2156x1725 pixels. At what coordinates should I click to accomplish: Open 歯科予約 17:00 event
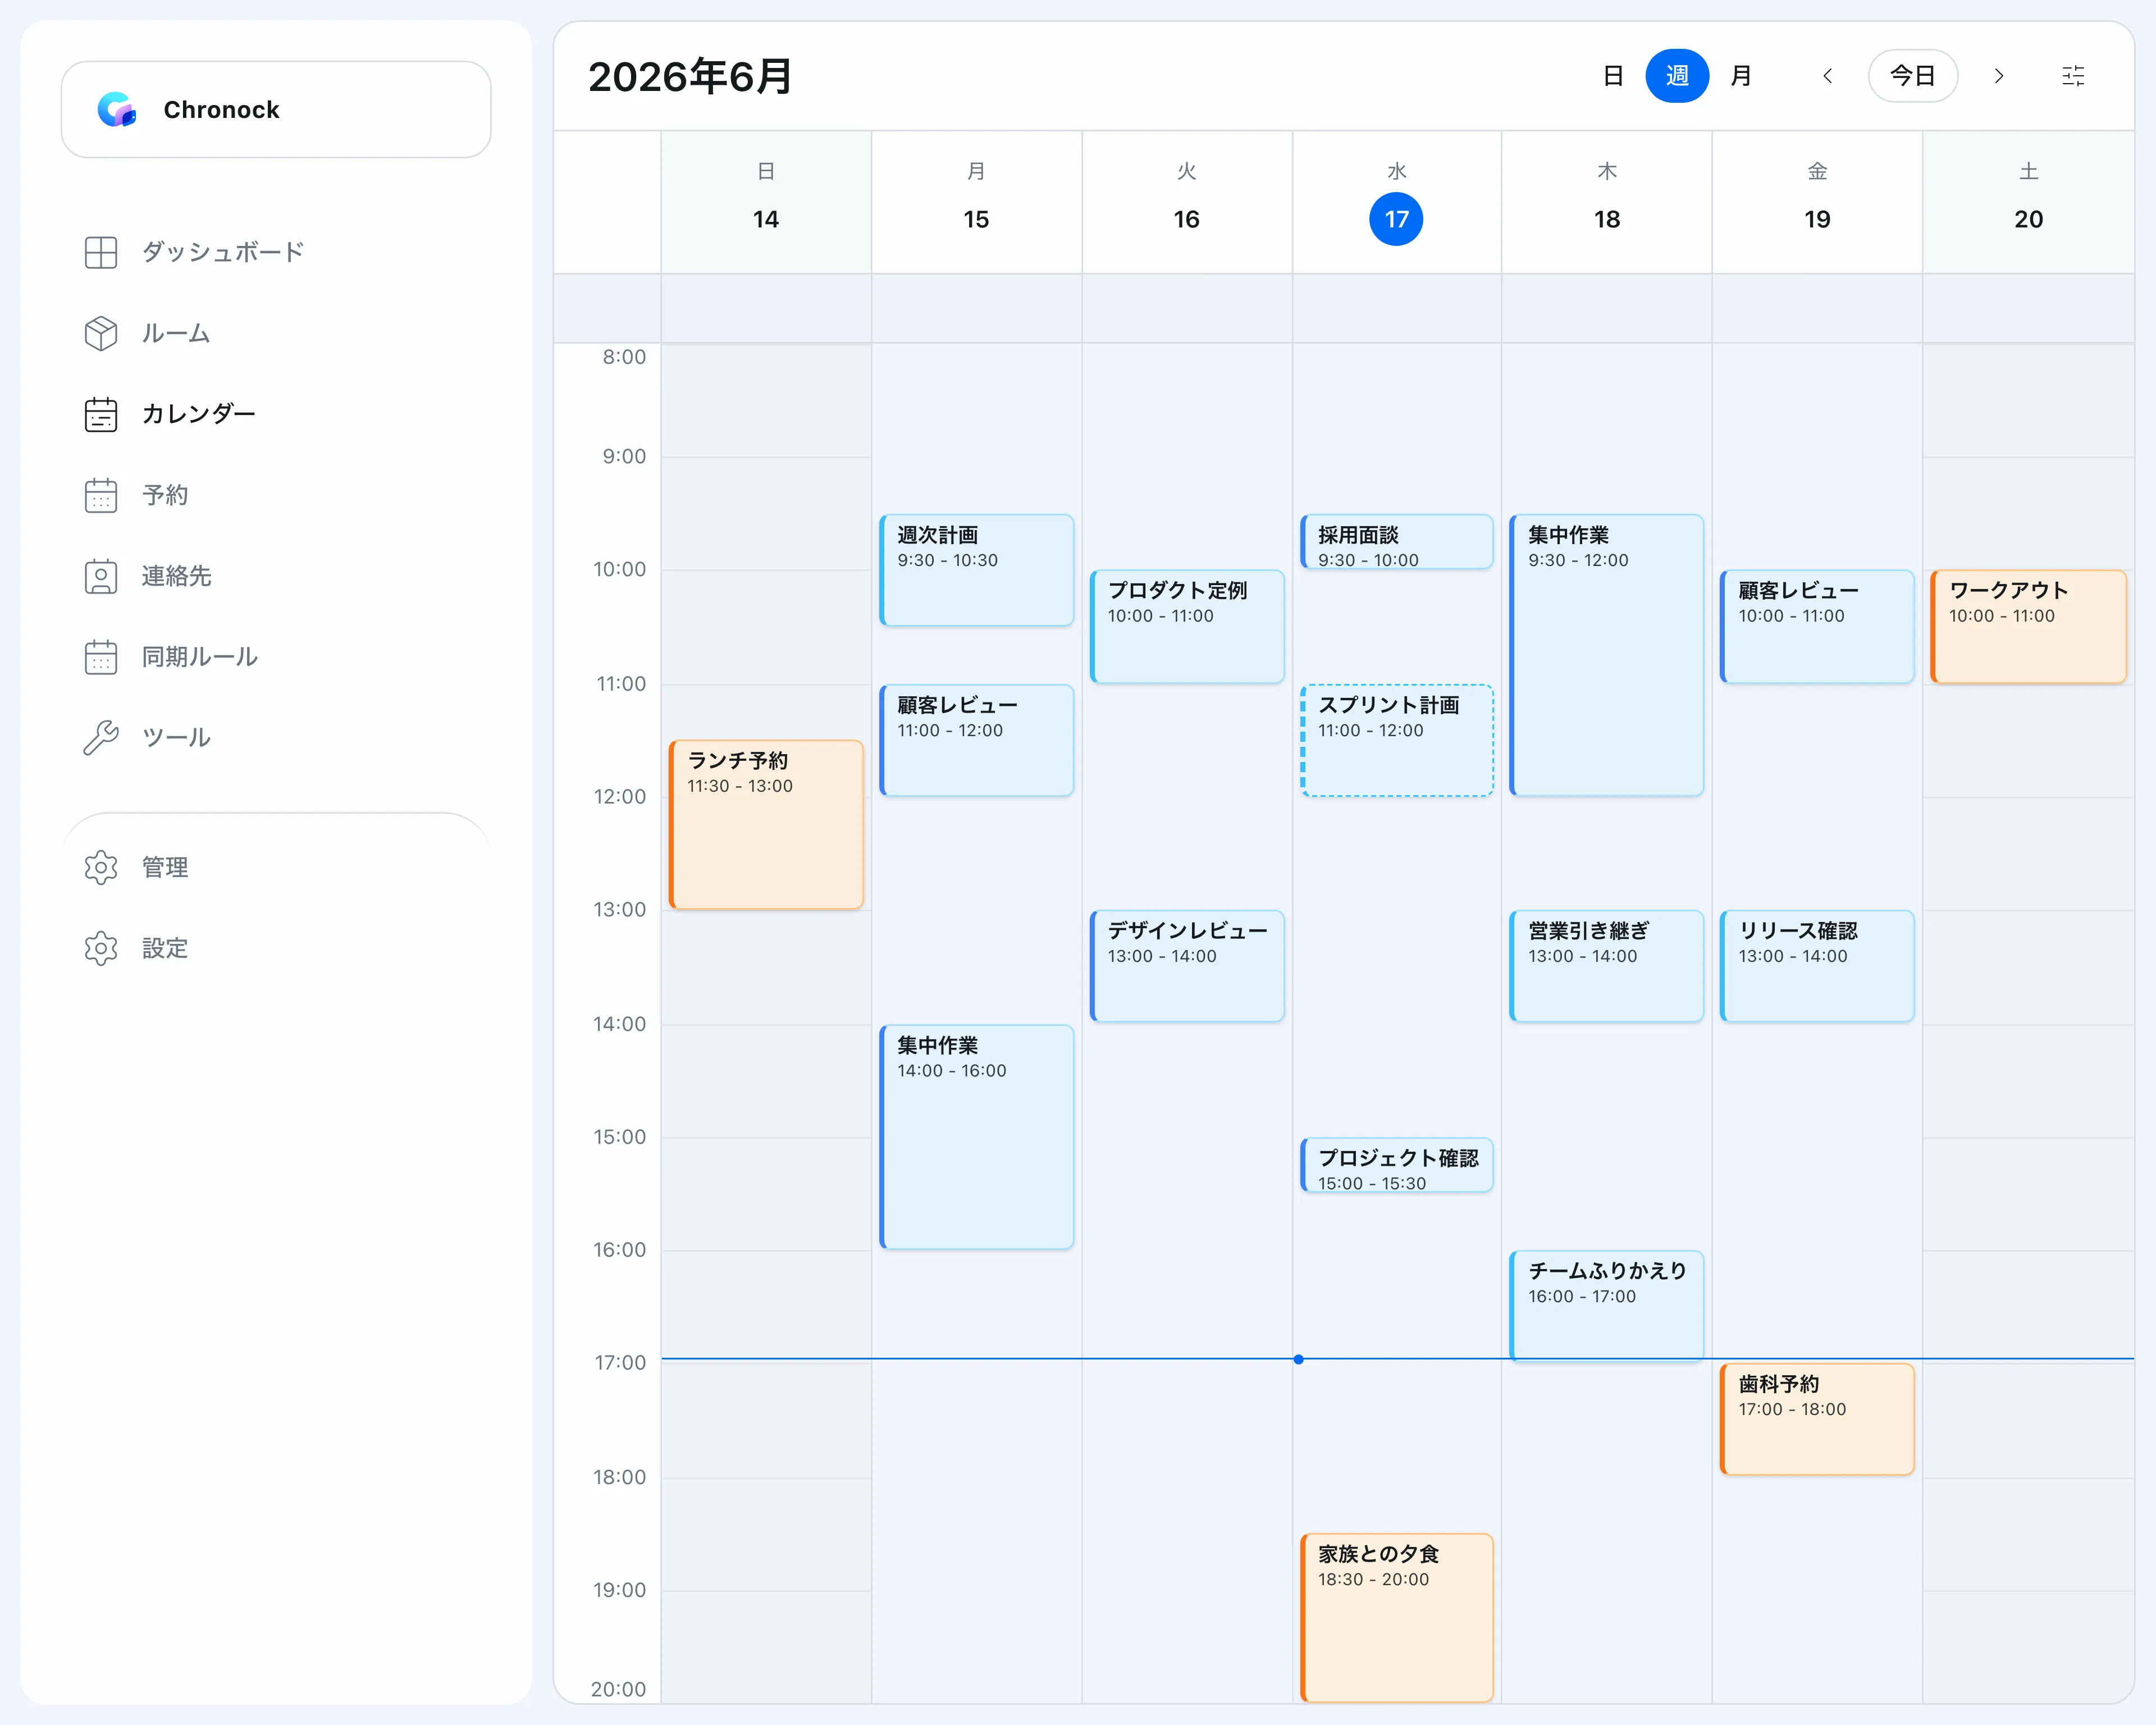(1817, 1419)
